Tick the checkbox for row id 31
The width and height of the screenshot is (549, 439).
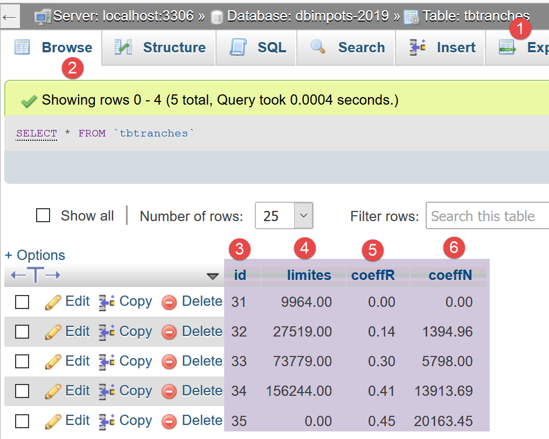pos(22,302)
